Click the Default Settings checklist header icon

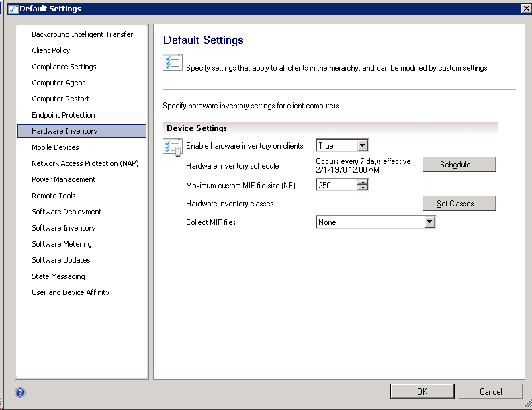[173, 62]
